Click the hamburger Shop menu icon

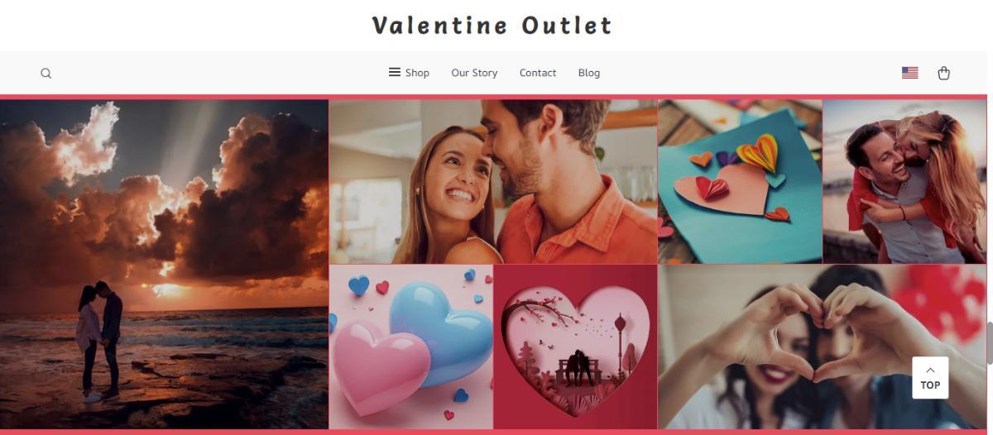(x=395, y=72)
